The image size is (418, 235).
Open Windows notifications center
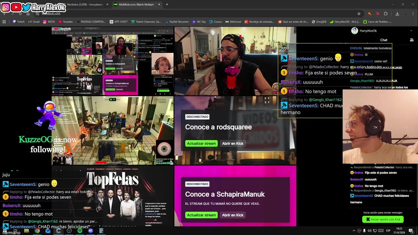point(411,231)
